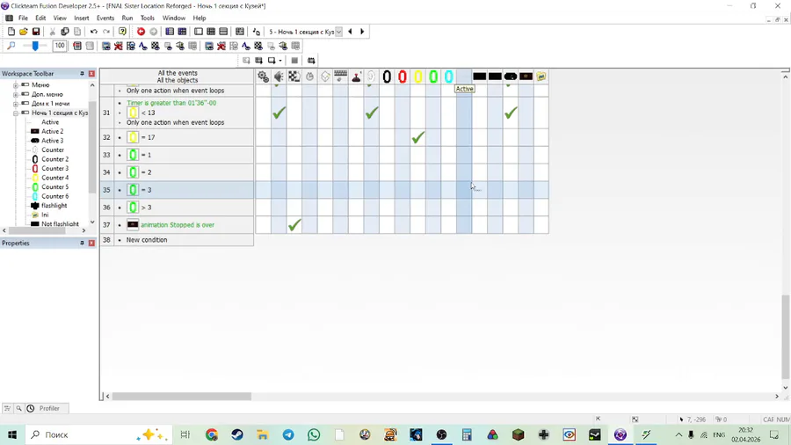The width and height of the screenshot is (791, 445).
Task: Open Google Chrome from the taskbar
Action: tap(211, 434)
